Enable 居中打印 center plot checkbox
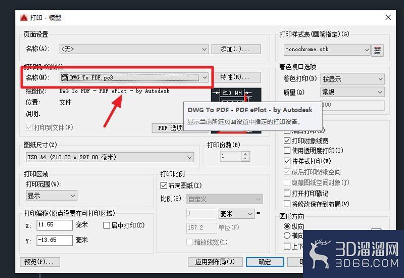The image size is (404, 278). coord(107,225)
